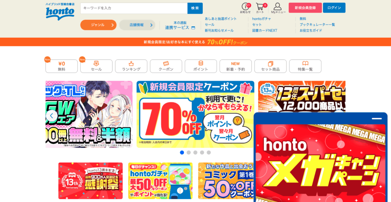The height and width of the screenshot is (202, 391).
Task: Select the second carousel dot
Action: [189, 153]
